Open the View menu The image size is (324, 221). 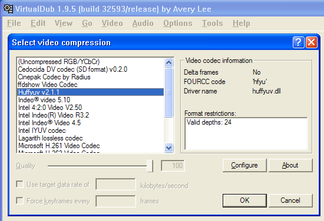(64, 23)
